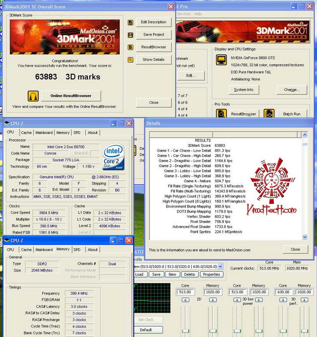
Task: Open the clock profile dropdown
Action: 220,267
